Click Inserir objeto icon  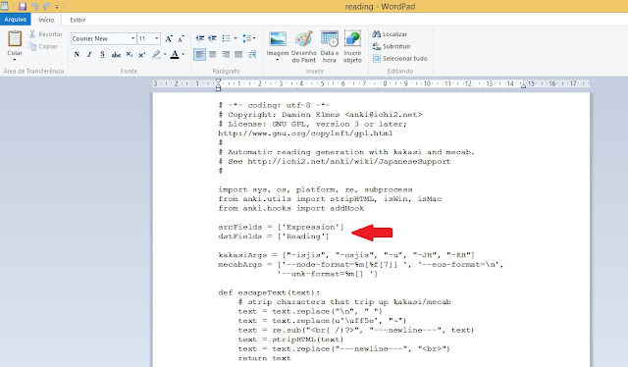(352, 46)
